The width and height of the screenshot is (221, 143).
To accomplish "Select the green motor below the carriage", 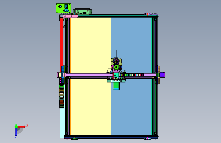I will [116, 86].
